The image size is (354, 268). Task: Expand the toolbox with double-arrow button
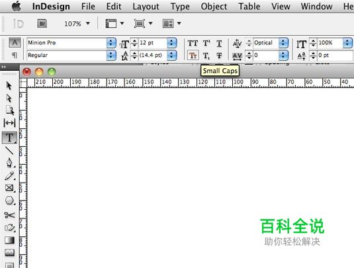click(3, 67)
